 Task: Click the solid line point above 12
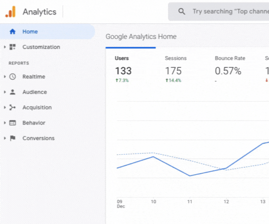226,168
